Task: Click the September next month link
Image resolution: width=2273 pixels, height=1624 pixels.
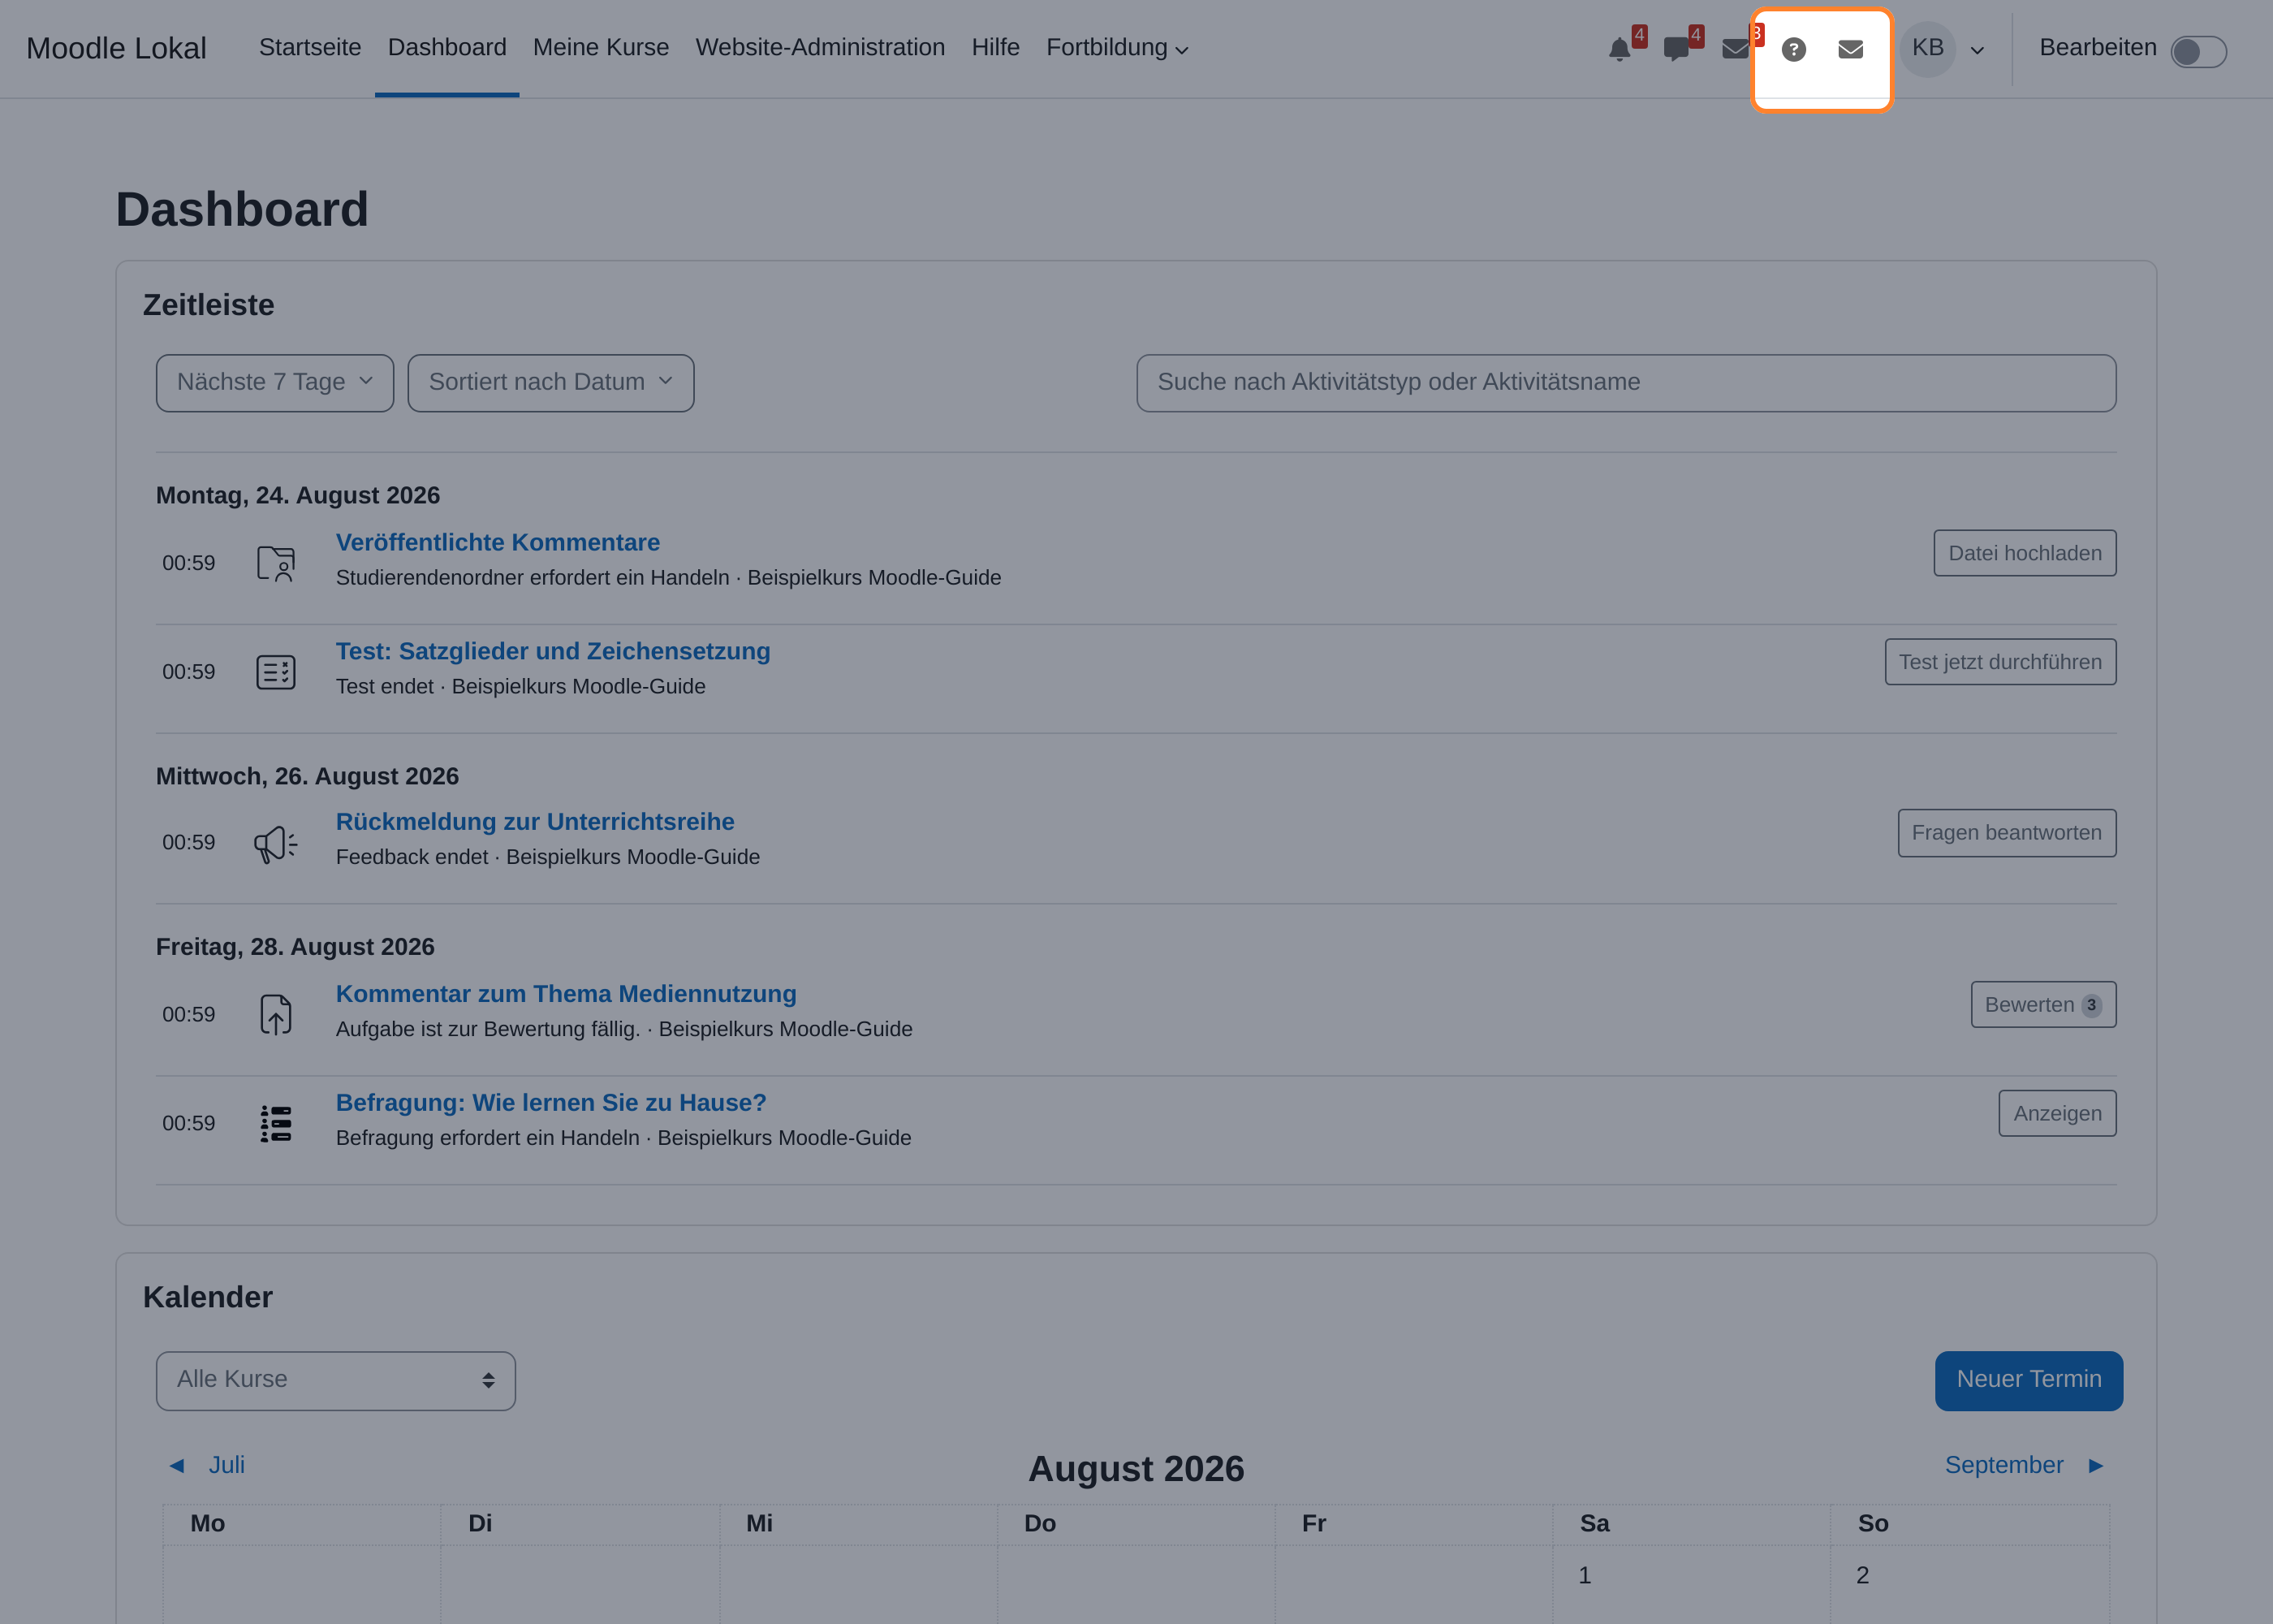Action: coord(2004,1465)
